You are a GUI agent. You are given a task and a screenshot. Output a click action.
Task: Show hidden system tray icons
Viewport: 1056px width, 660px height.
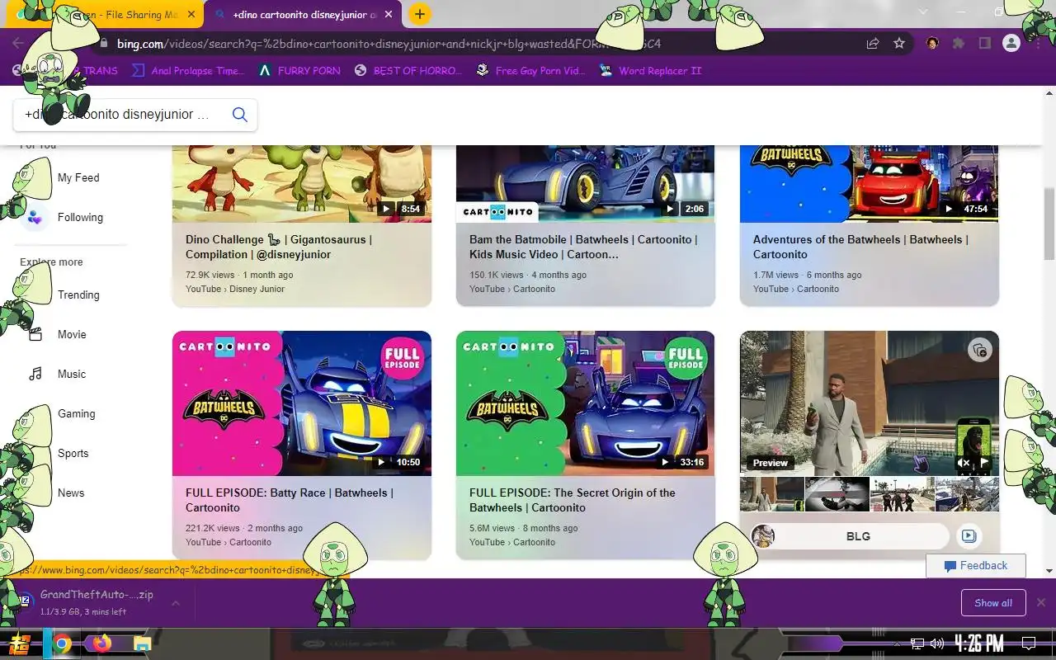tap(898, 643)
